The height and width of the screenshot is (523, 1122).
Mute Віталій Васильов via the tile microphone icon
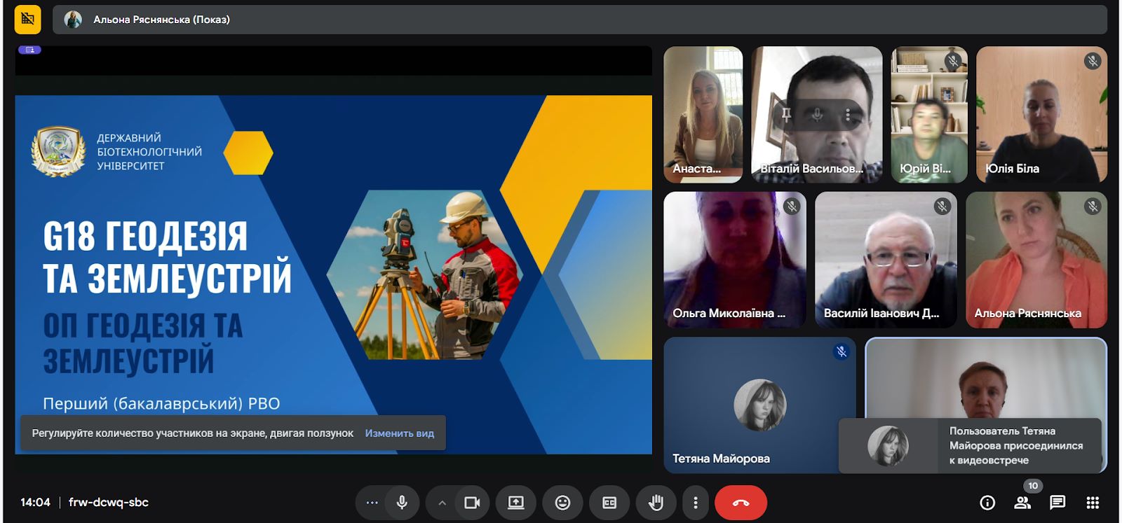[x=817, y=115]
